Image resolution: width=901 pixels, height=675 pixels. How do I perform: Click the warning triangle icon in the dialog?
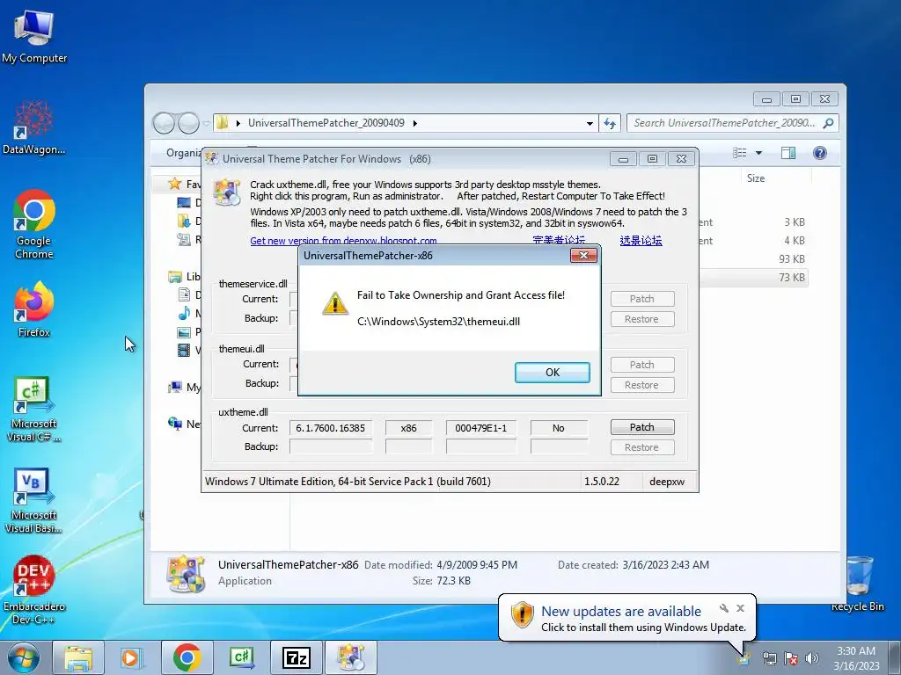[334, 302]
